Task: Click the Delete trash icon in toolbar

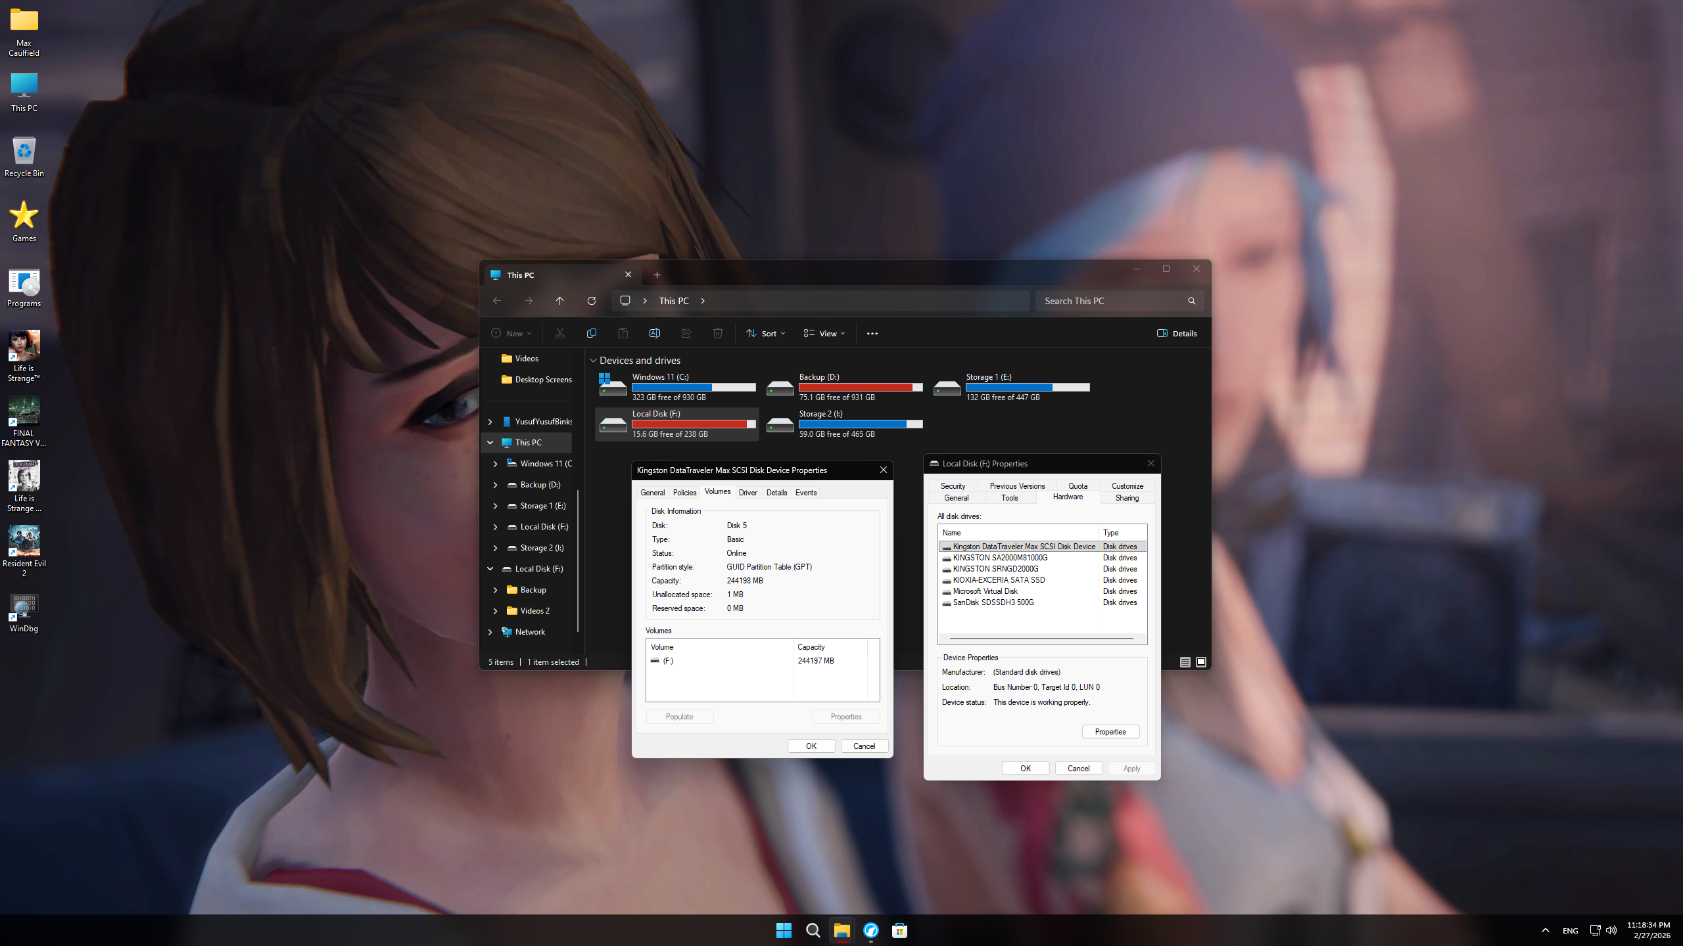Action: pos(718,334)
